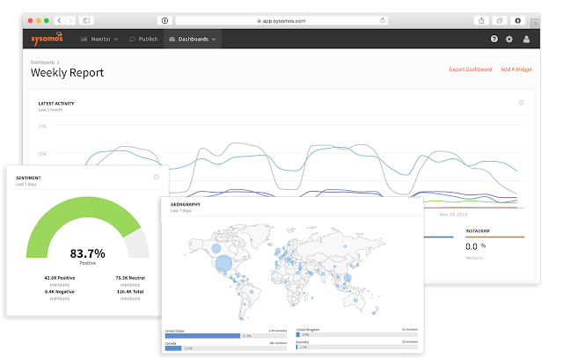Open settings gear in top navbar
The height and width of the screenshot is (358, 563).
[x=509, y=39]
